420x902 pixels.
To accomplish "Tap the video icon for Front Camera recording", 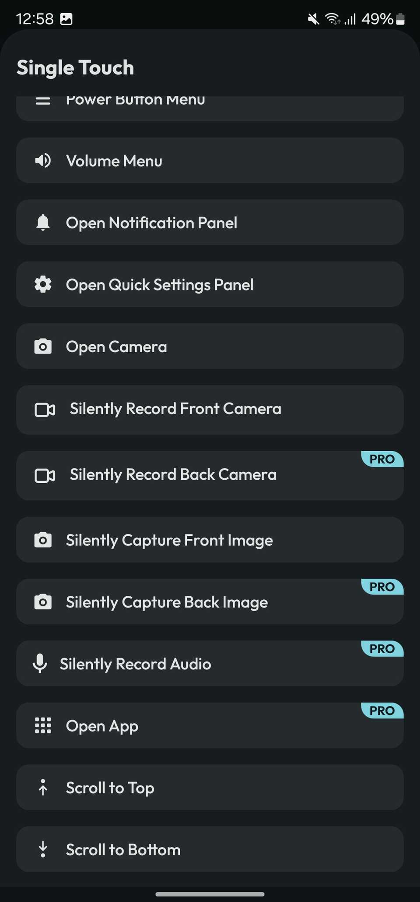I will coord(45,410).
